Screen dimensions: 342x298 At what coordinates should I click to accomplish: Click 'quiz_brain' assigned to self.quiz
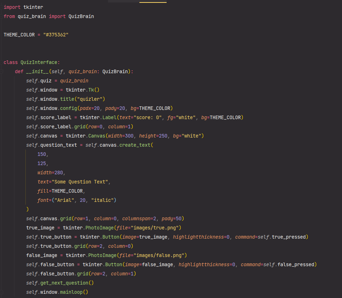[74, 81]
